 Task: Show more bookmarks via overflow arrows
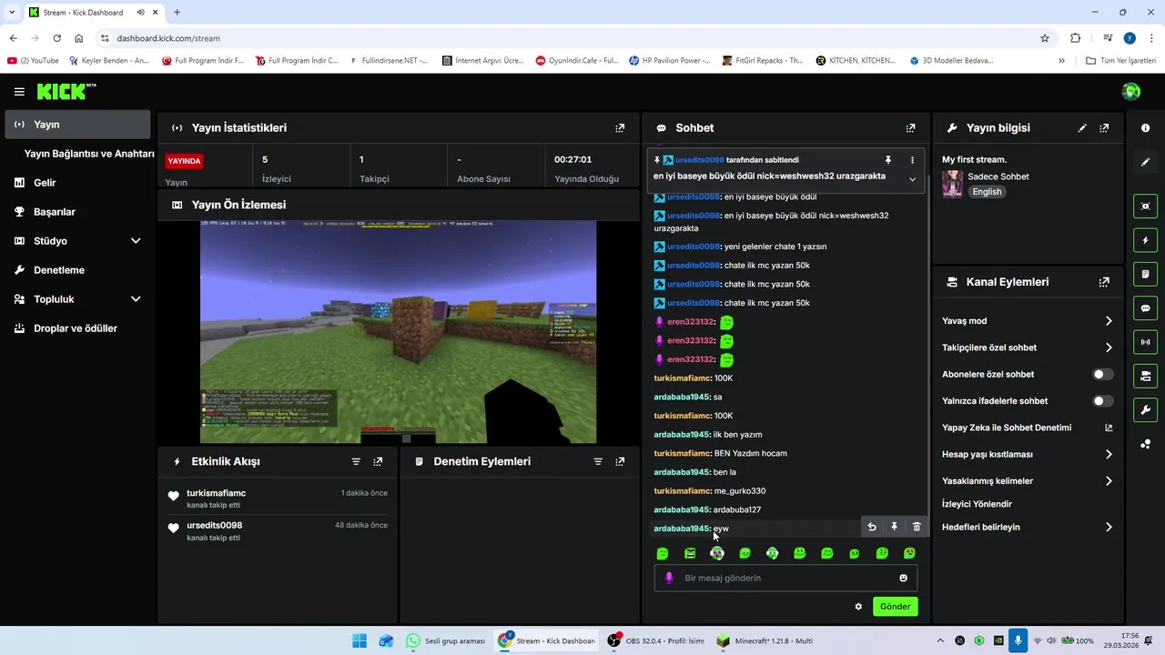[x=1061, y=61]
